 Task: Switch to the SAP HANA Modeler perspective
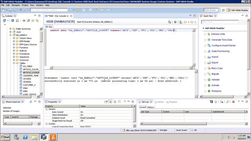point(238,10)
